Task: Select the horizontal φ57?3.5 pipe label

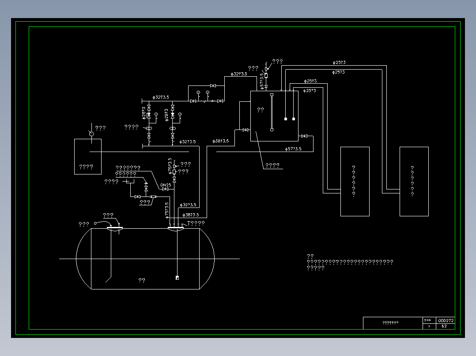Action: coord(293,149)
